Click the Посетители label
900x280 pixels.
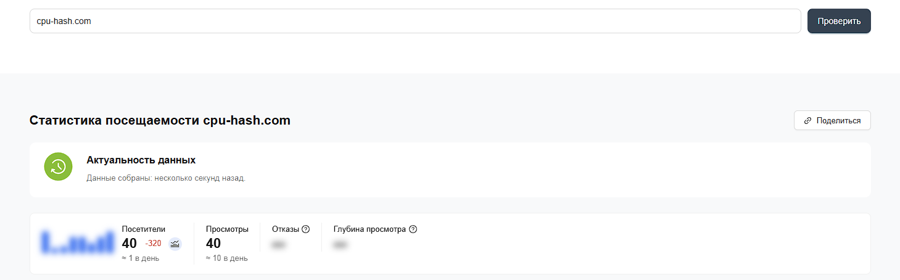(x=144, y=229)
